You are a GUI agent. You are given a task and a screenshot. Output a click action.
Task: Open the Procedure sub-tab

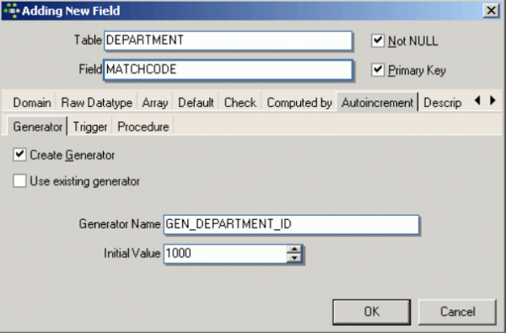click(143, 126)
